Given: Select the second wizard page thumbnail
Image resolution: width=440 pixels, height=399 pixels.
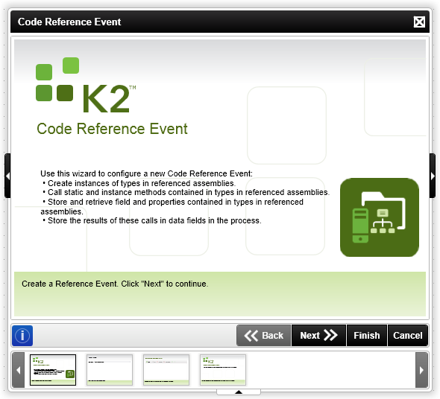Looking at the screenshot, I should click(x=110, y=370).
